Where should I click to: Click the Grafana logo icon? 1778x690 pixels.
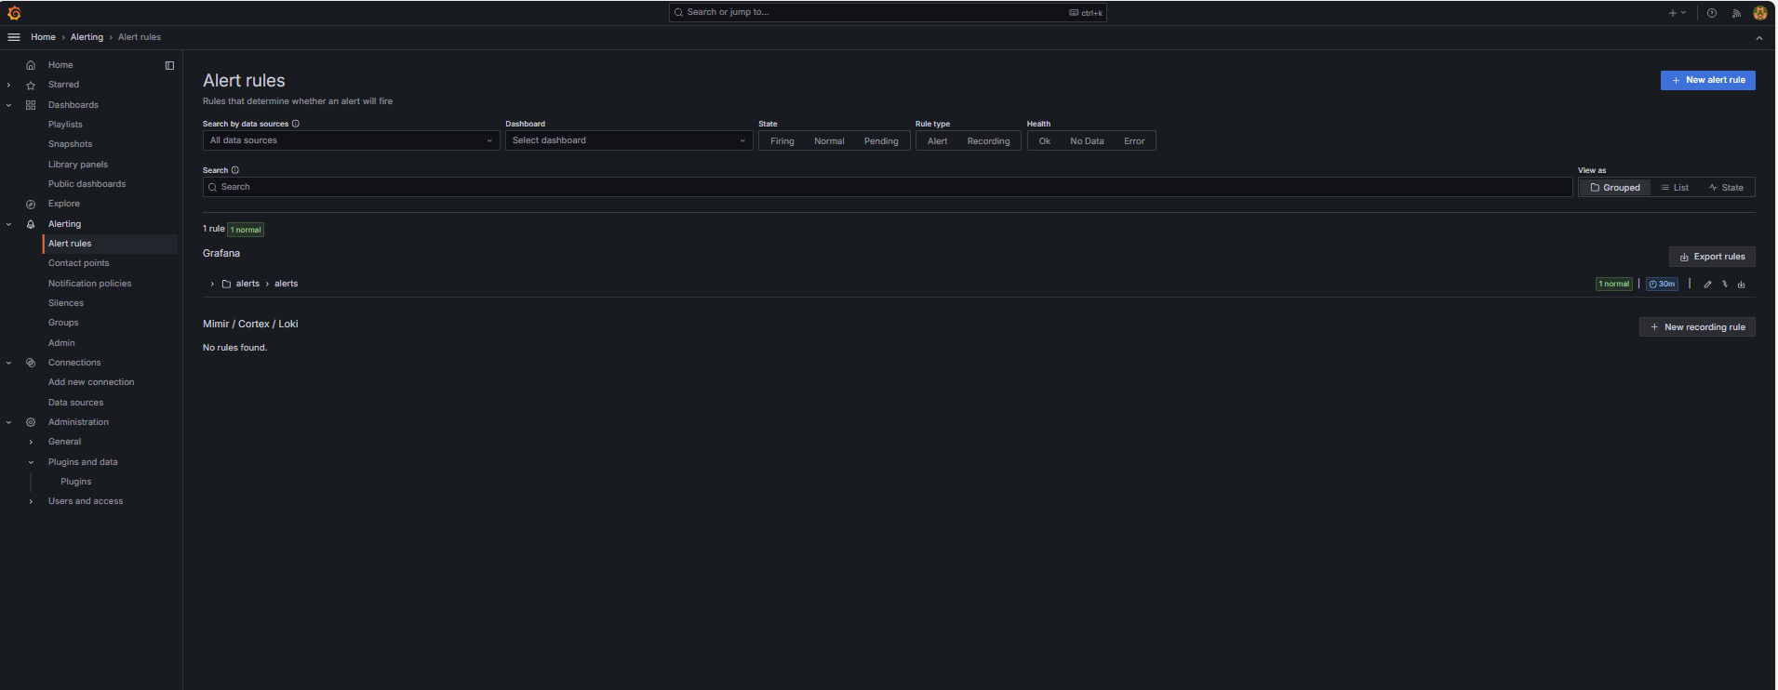coord(14,13)
